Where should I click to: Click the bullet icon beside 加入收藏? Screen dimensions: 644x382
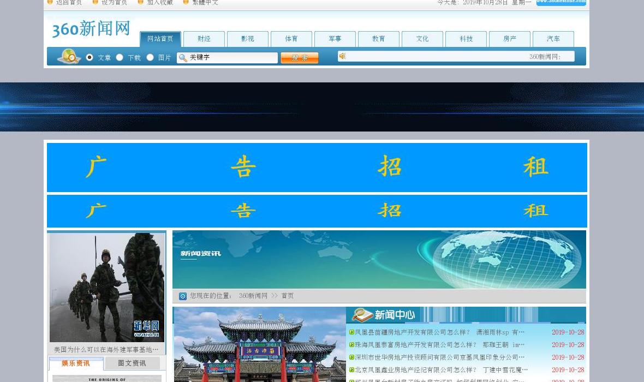click(x=140, y=2)
